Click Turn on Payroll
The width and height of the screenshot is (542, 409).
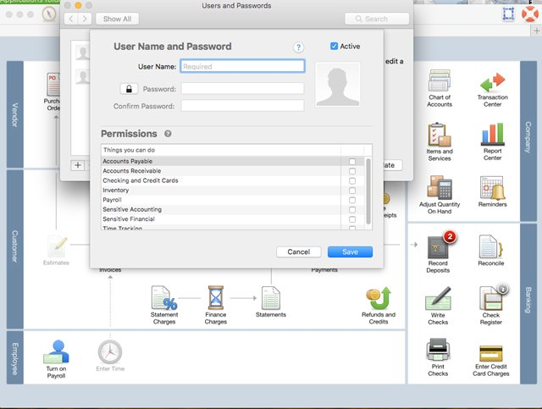pyautogui.click(x=56, y=359)
